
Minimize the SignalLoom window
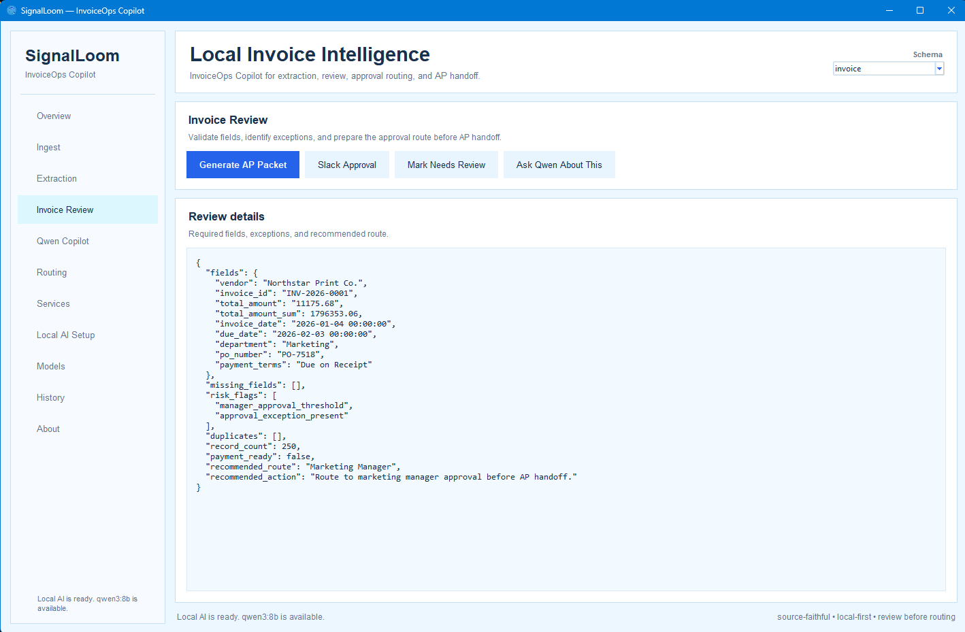pos(889,10)
